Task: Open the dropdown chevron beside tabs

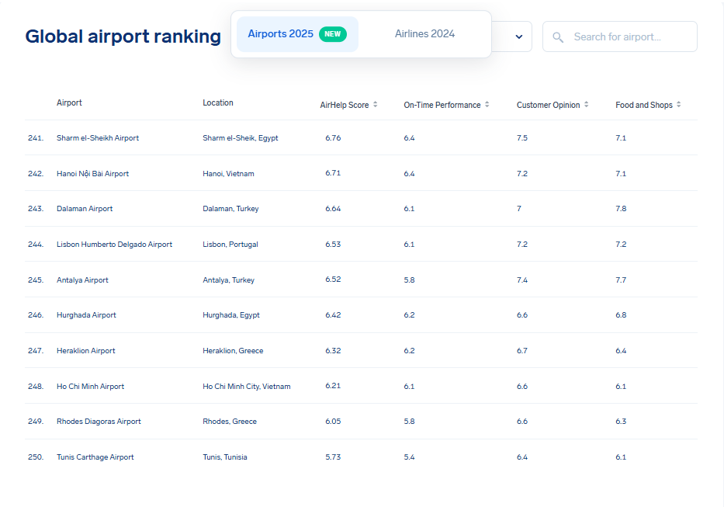Action: click(x=519, y=36)
